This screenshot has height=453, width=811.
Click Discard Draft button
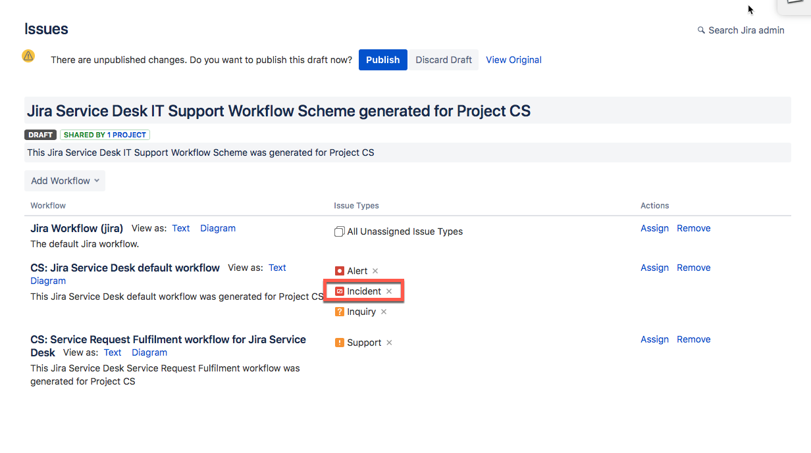(x=444, y=60)
